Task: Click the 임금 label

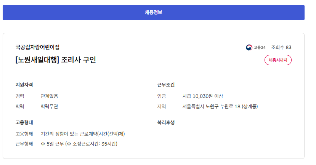Action: (162, 96)
